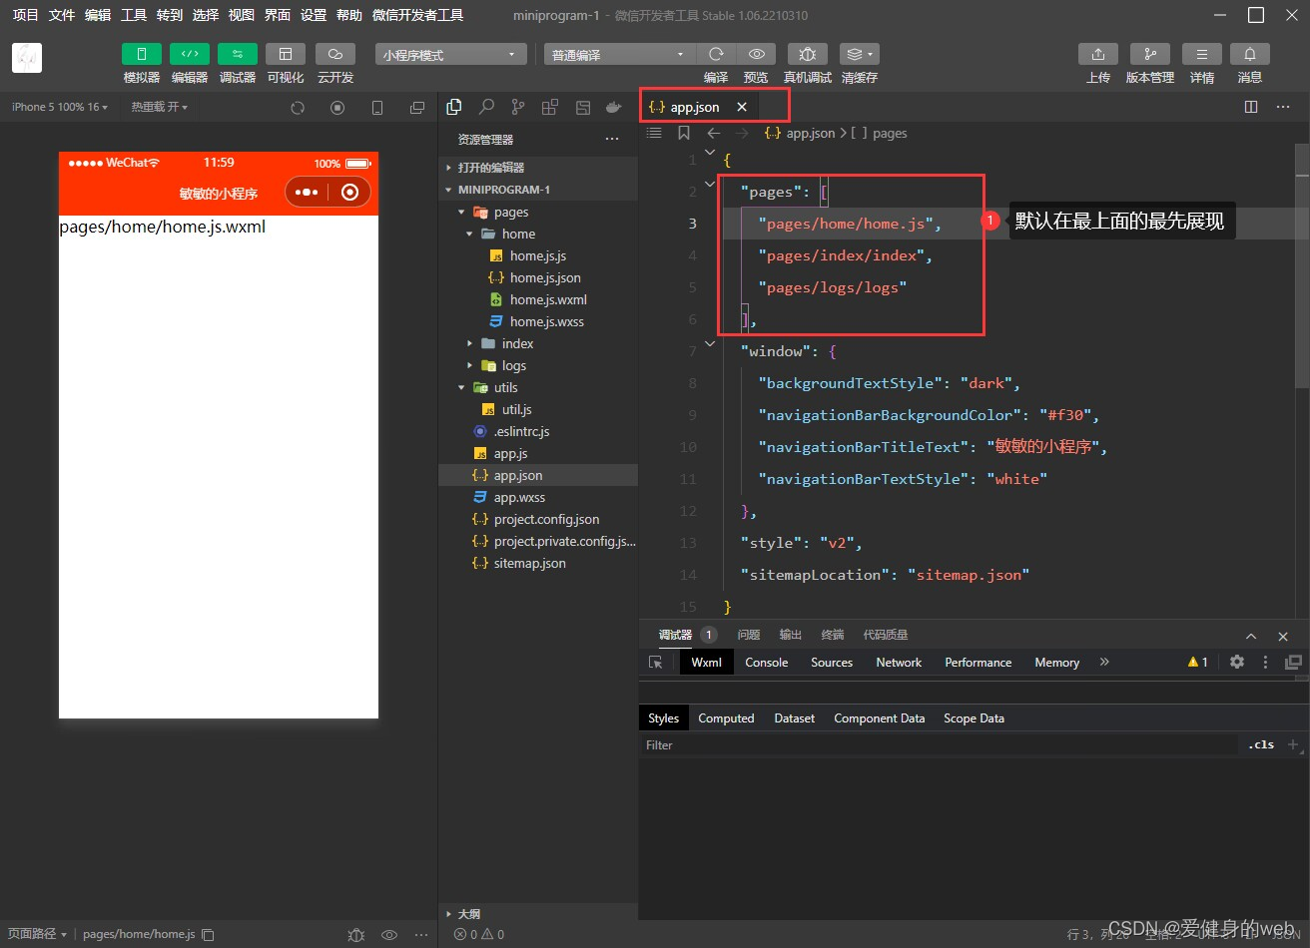Open 云开发 cloud development
This screenshot has height=948, width=1310.
pos(335,54)
